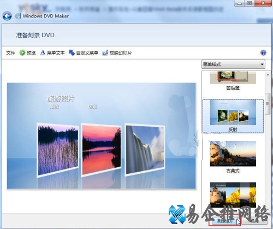
Task: Open the blue help question-mark icon
Action: coord(263,52)
